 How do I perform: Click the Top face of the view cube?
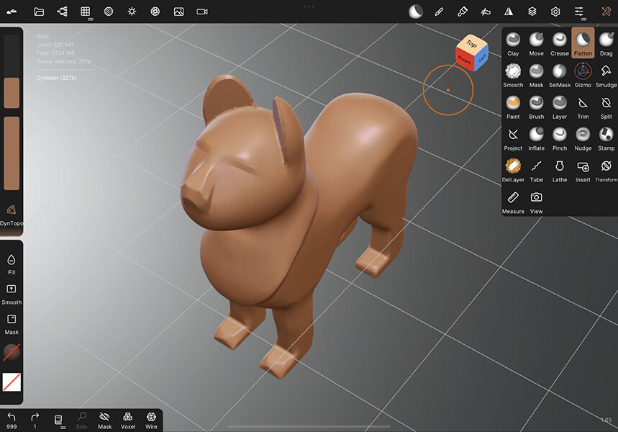tap(471, 44)
